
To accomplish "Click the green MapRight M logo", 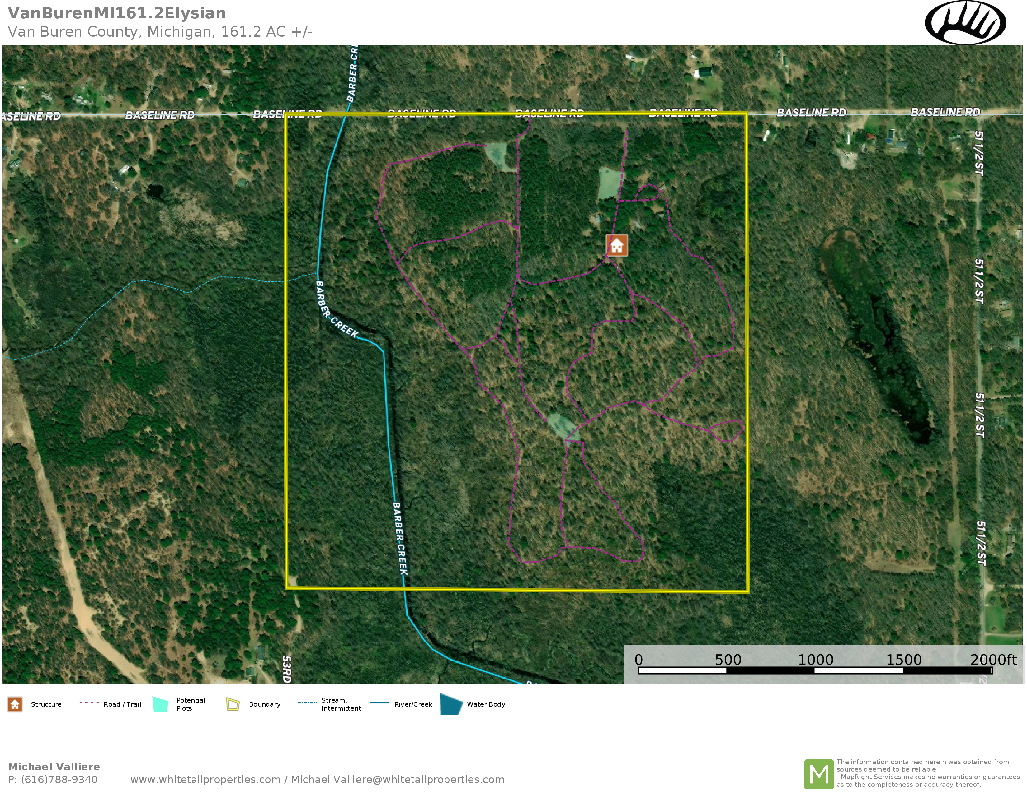I will coord(819,774).
